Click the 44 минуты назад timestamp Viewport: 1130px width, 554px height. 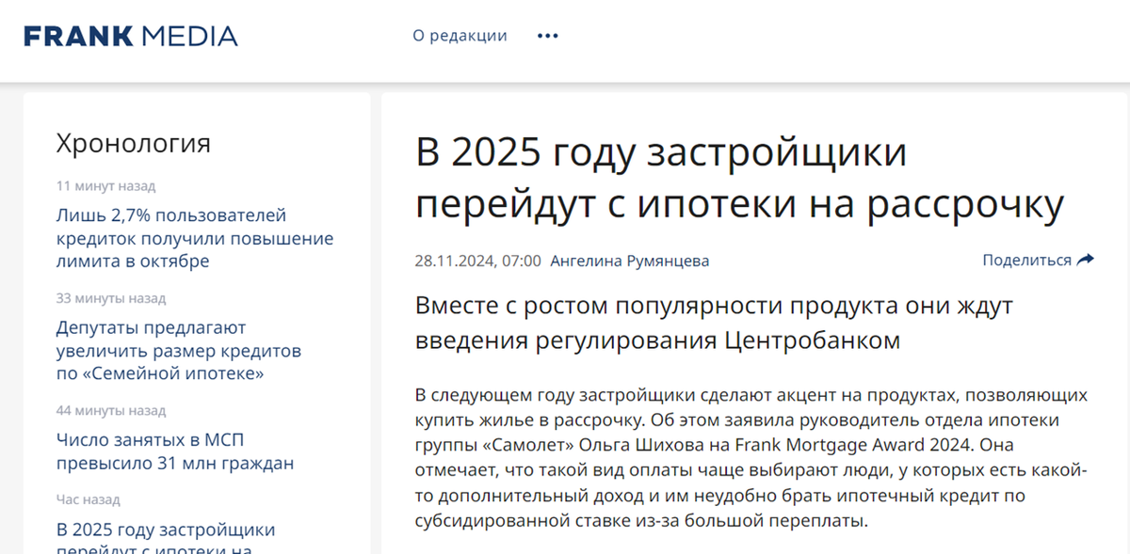[x=111, y=411]
